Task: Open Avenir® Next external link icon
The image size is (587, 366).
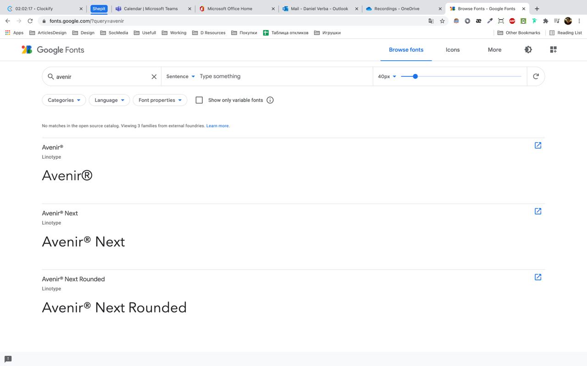Action: tap(538, 211)
